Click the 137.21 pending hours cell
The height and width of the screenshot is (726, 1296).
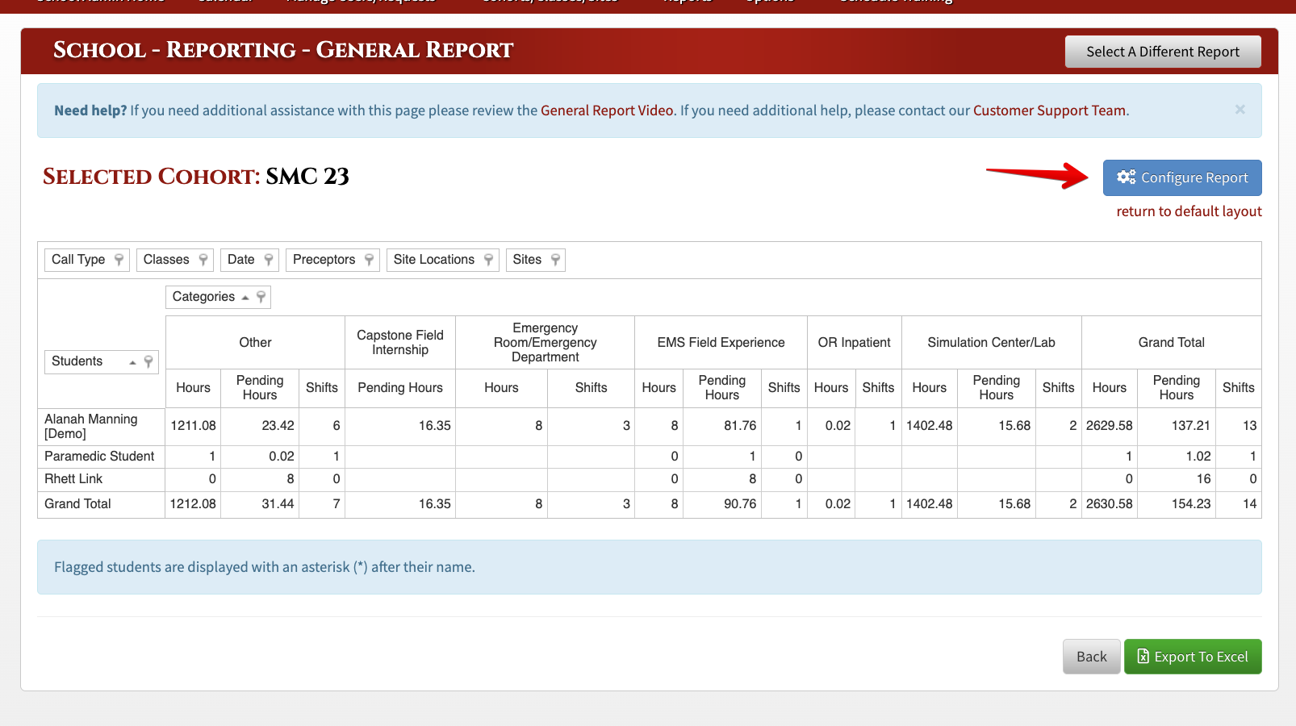coord(1177,426)
